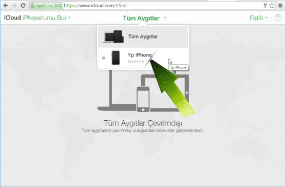Click the offline status dot beside Yp iPhone
This screenshot has width=285, height=187.
tap(104, 58)
